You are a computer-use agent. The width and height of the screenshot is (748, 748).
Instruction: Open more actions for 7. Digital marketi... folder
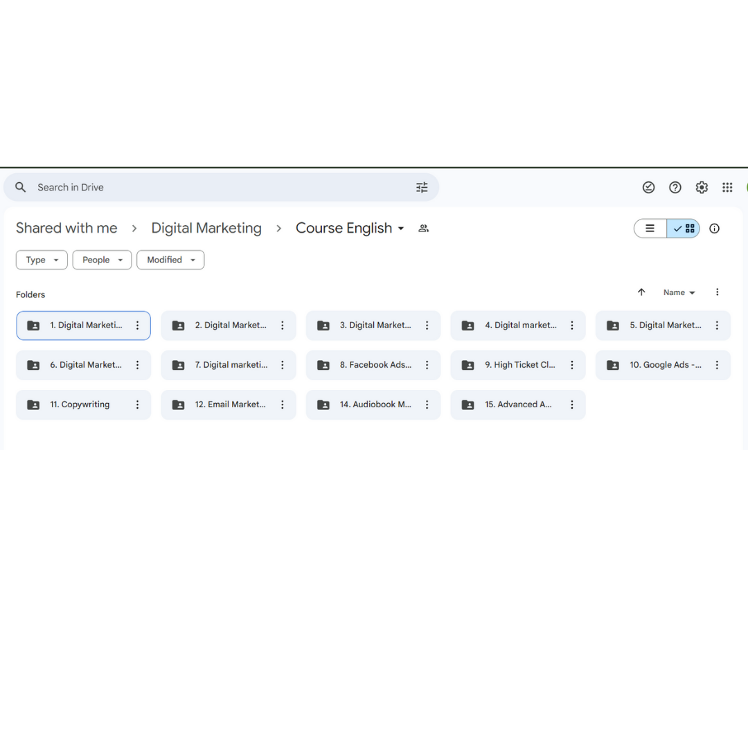coord(283,365)
